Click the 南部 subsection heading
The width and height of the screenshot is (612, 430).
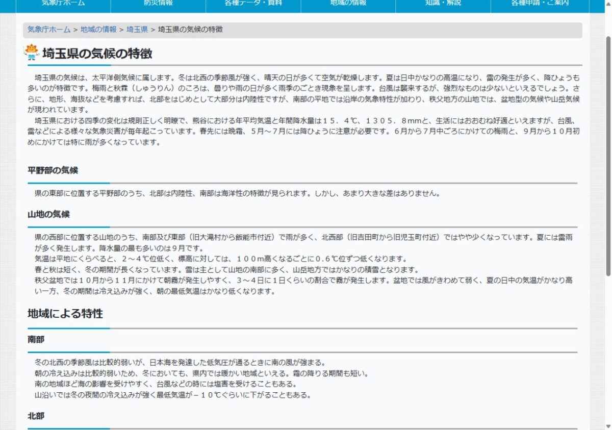point(36,339)
